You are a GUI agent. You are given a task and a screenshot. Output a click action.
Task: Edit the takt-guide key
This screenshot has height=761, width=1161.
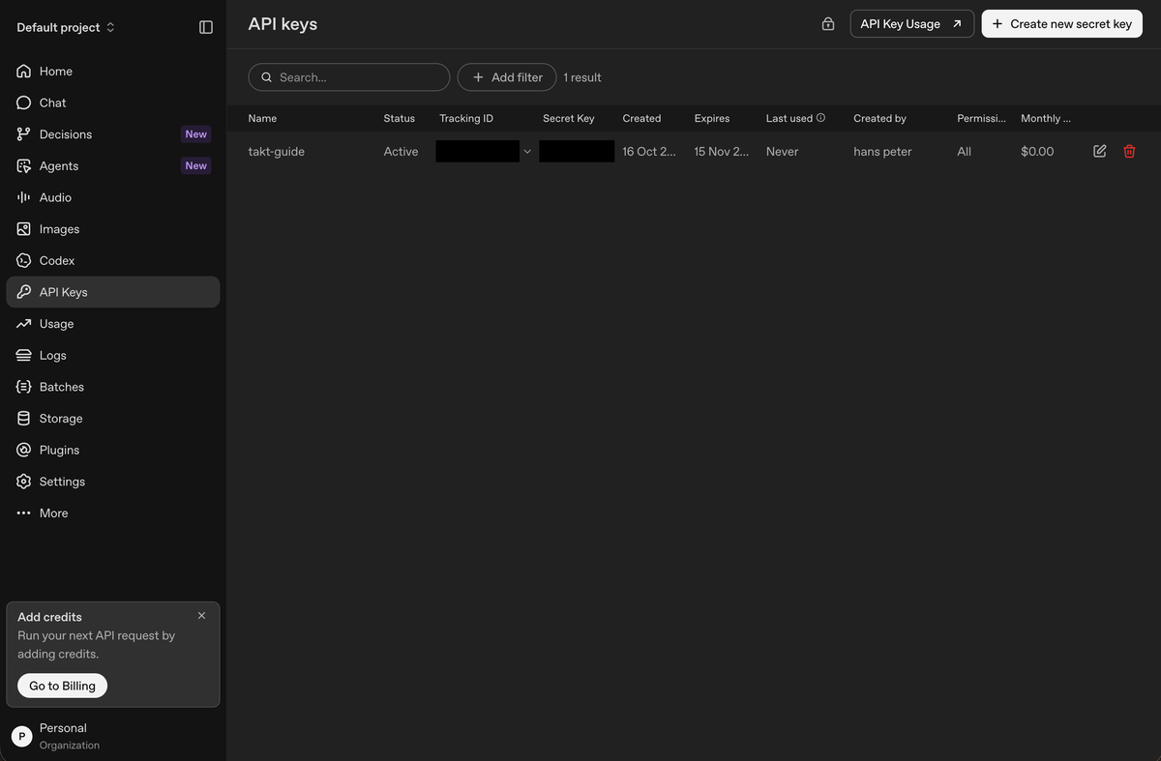click(1099, 151)
